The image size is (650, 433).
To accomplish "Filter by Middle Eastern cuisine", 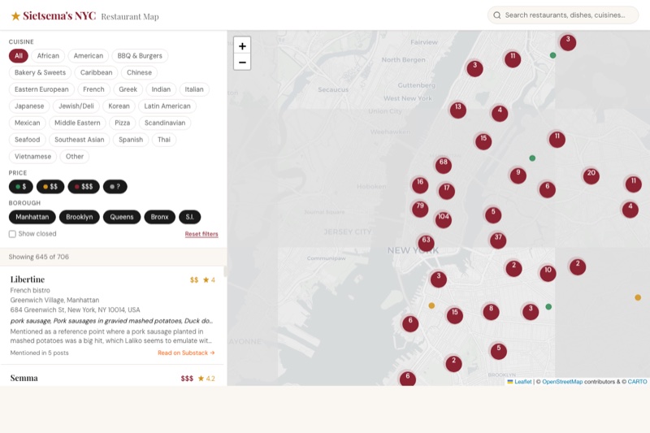I will click(x=77, y=123).
